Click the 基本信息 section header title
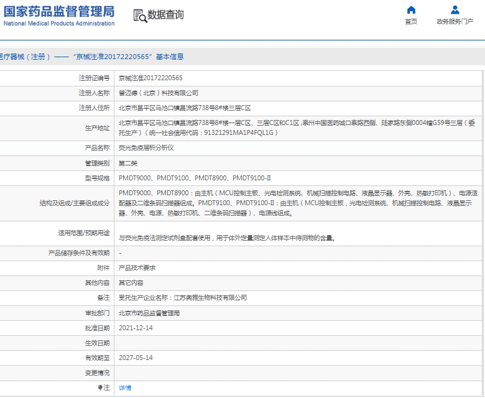This screenshot has height=398, width=485. coord(170,57)
